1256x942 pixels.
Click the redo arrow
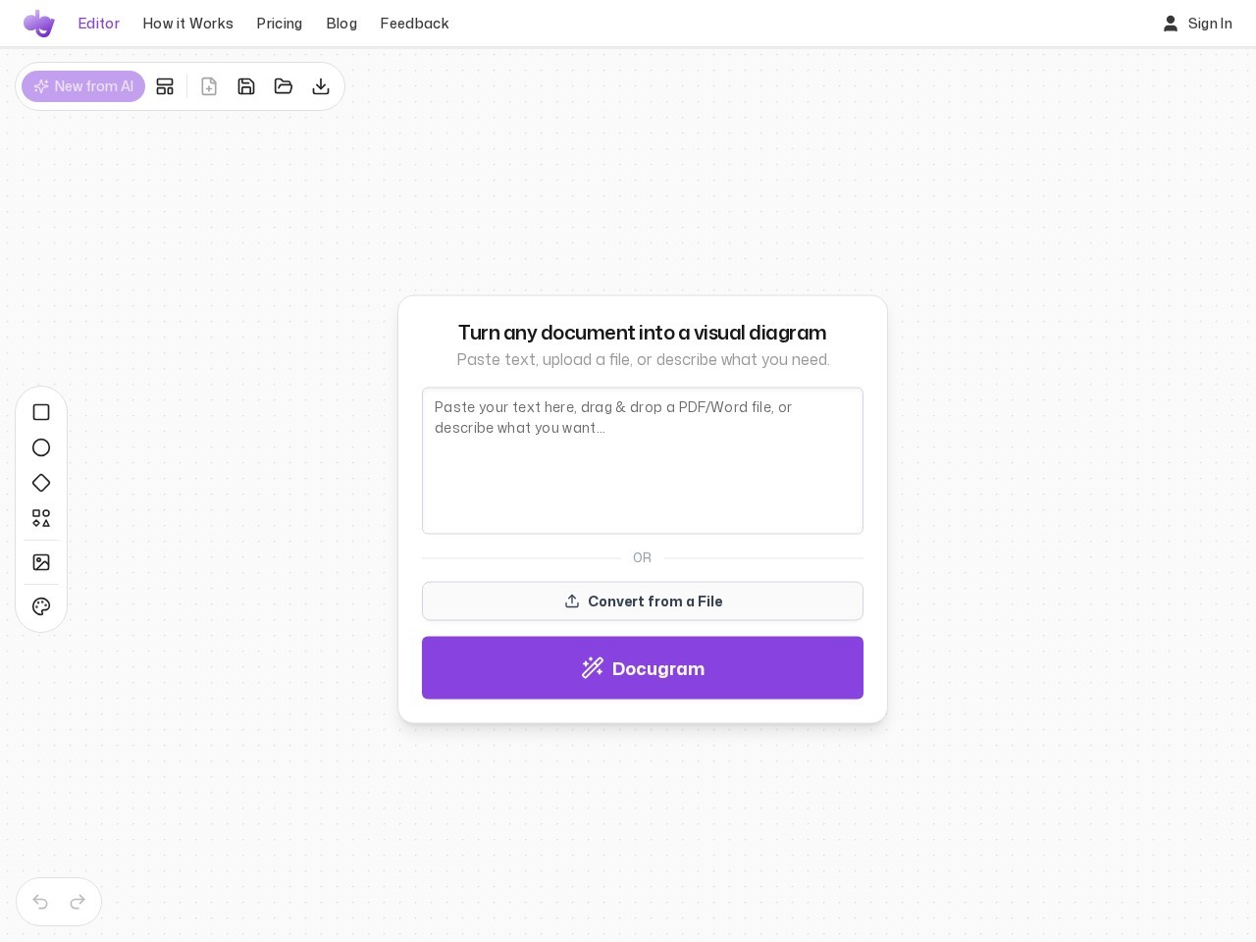78,902
